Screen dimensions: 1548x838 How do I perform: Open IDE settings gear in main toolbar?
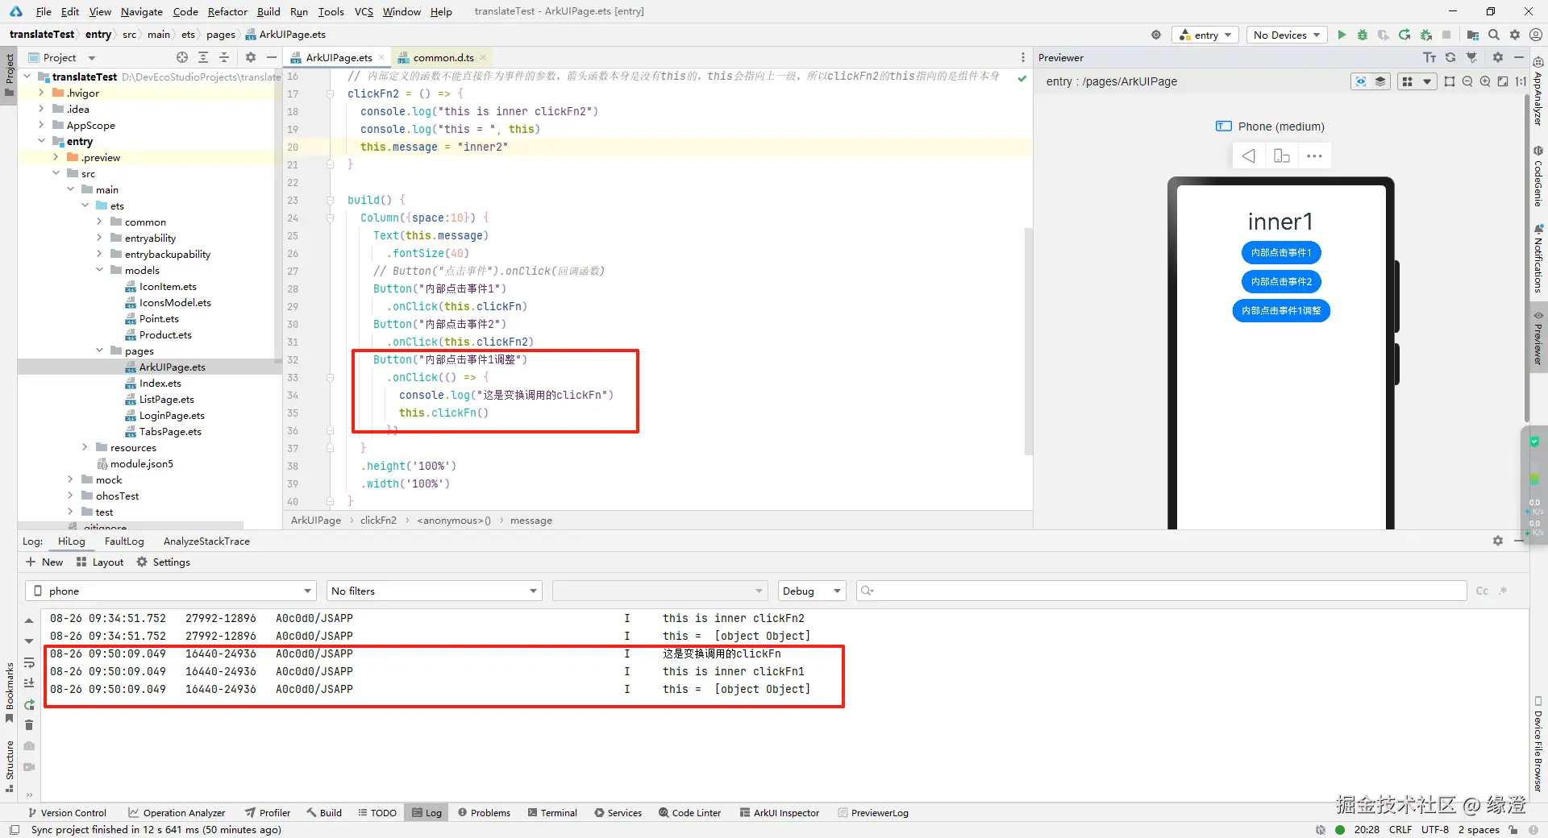click(x=1515, y=35)
